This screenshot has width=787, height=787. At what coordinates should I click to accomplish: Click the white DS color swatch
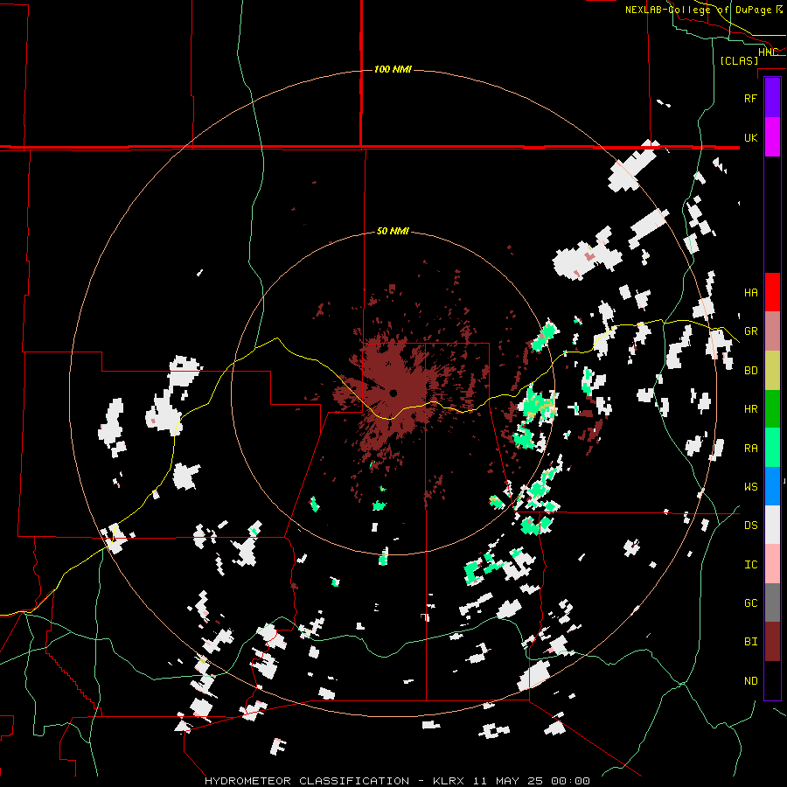tap(772, 525)
